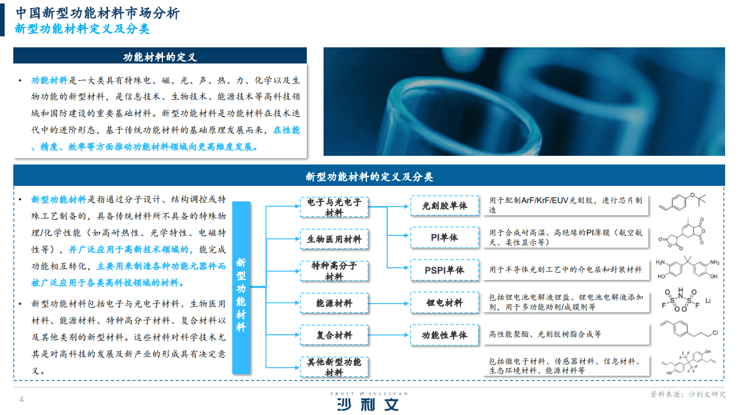Click the PSPI单体 subcategory box
The height and width of the screenshot is (415, 739).
coord(444,270)
